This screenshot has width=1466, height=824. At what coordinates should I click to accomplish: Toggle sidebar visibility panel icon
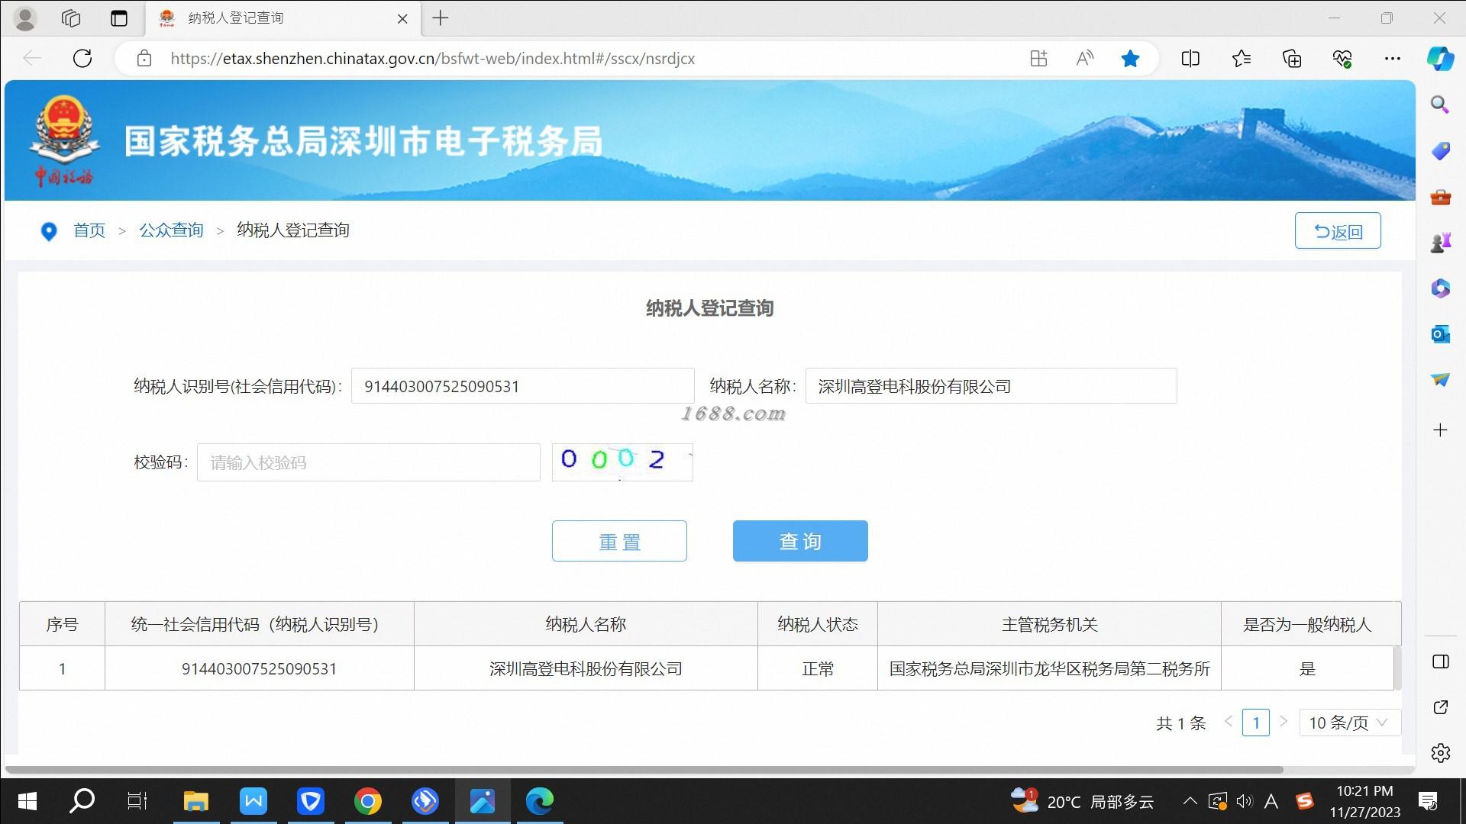[x=1440, y=661]
